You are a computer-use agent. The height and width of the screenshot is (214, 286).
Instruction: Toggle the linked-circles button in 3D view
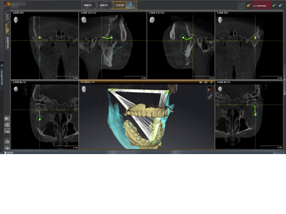click(x=210, y=96)
